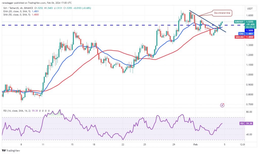
Task: Click the 1.0000 price scale value
Action: pyautogui.click(x=250, y=75)
